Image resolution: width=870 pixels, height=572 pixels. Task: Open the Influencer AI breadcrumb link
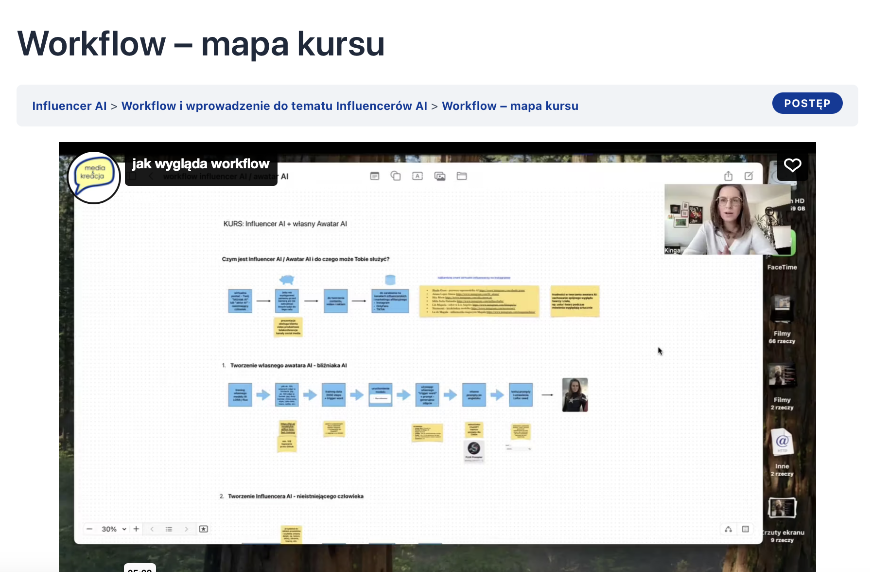[69, 106]
